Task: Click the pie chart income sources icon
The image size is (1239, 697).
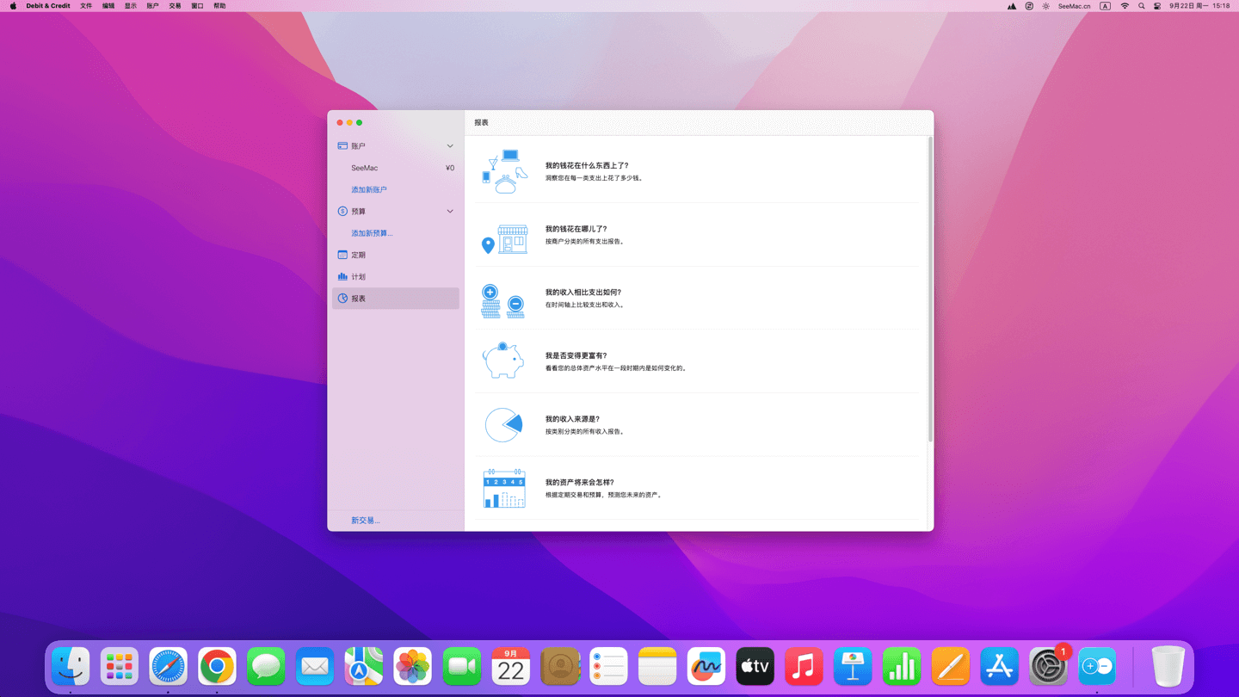Action: pos(503,425)
